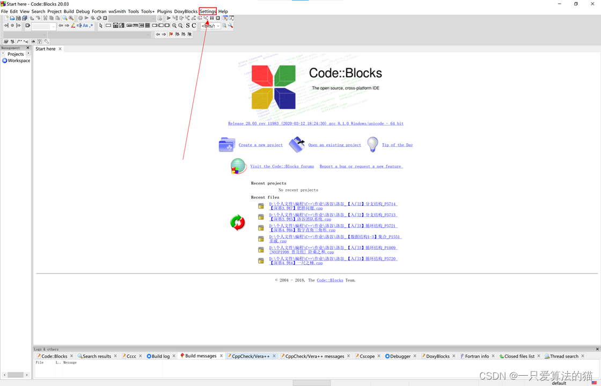
Task: Click the New file toolbar icon
Action: 6,18
